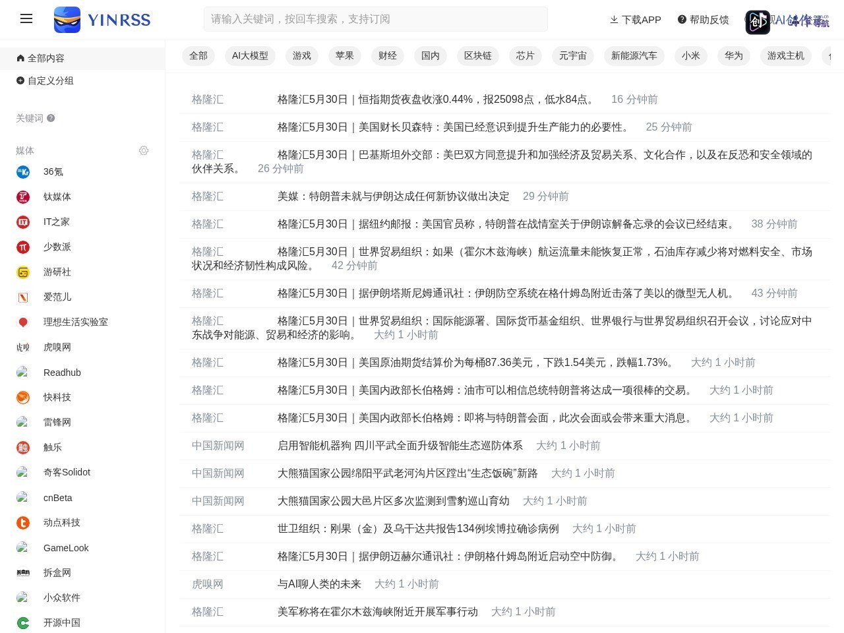The image size is (844, 633).
Task: Click the 自定义分组 plus icon
Action: (20, 80)
